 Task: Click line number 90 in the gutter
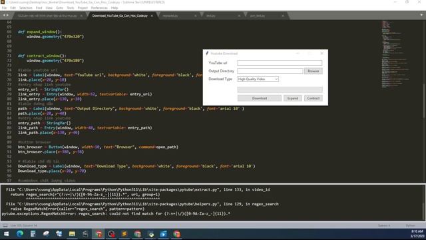(9, 147)
